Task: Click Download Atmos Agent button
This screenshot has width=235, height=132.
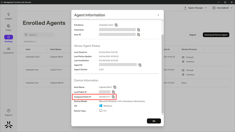Action: [216, 35]
